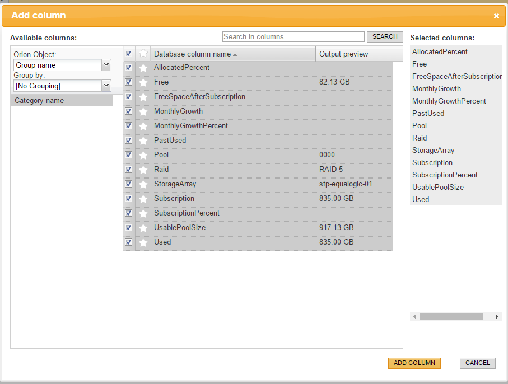Uncheck the Free column checkbox

pyautogui.click(x=129, y=82)
